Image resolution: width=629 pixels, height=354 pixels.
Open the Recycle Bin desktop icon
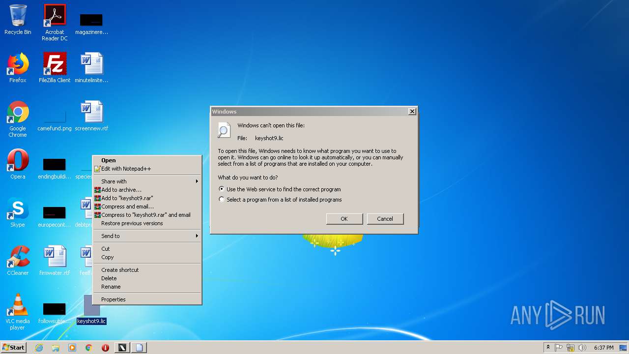click(18, 20)
